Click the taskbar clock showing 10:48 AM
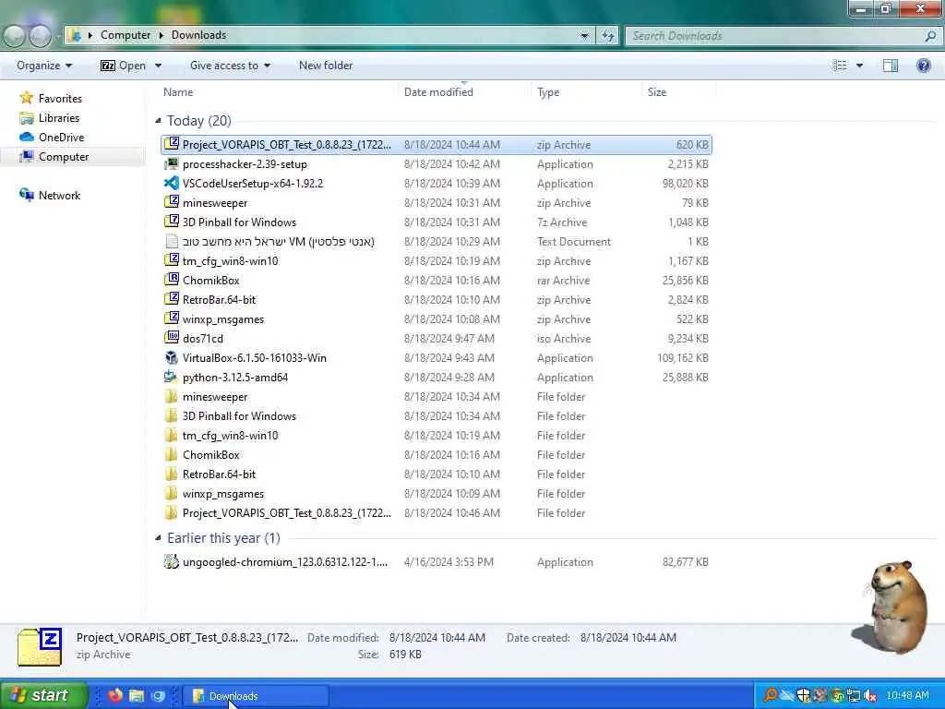This screenshot has width=945, height=709. [908, 695]
